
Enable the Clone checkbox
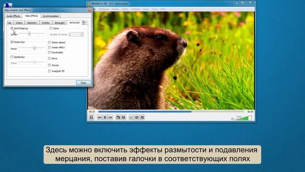tap(51, 28)
